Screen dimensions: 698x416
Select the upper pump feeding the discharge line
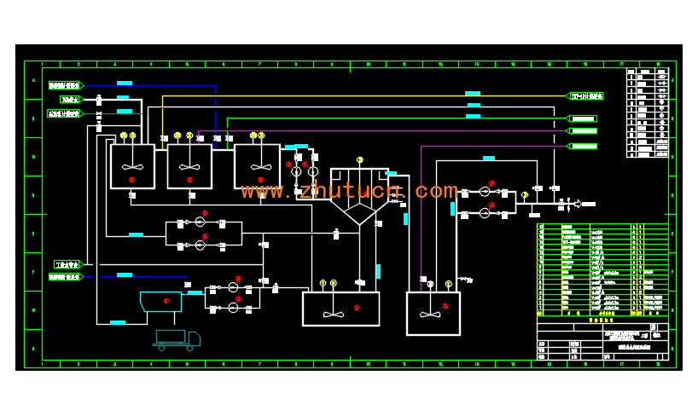coord(485,192)
